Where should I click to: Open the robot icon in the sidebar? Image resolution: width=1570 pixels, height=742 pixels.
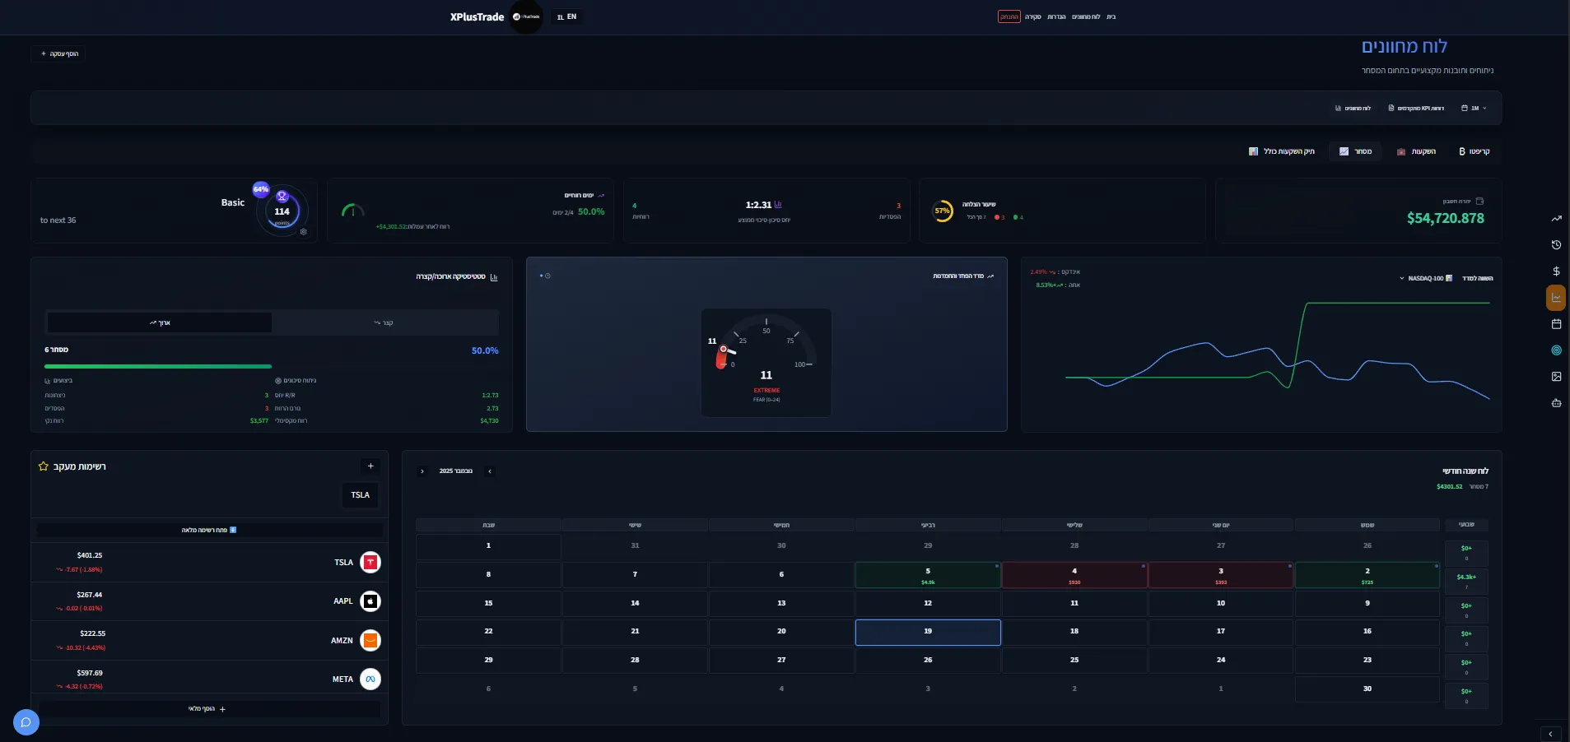pyautogui.click(x=1556, y=403)
